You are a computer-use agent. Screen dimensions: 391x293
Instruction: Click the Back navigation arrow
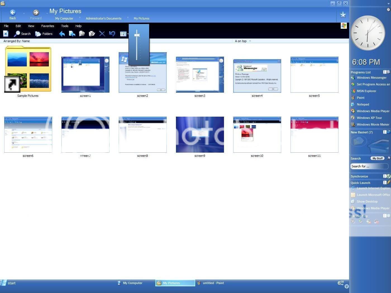tap(13, 13)
